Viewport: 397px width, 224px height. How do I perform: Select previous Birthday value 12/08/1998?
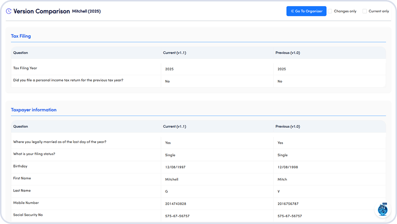click(x=287, y=167)
